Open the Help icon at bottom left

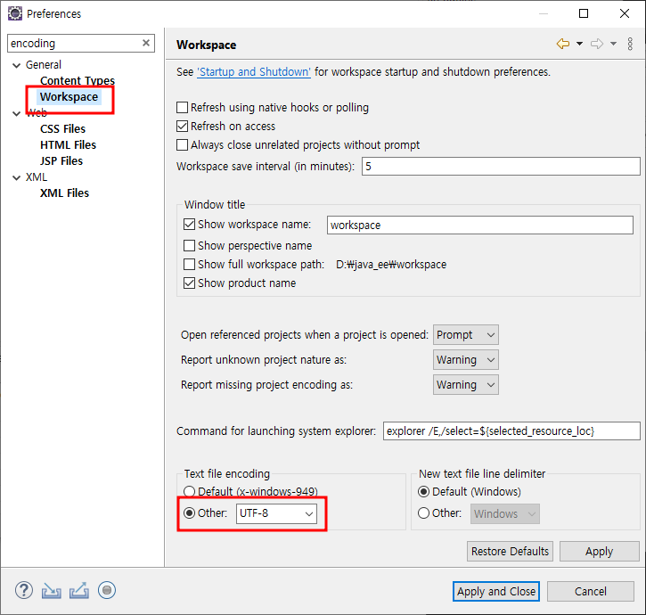[x=24, y=590]
